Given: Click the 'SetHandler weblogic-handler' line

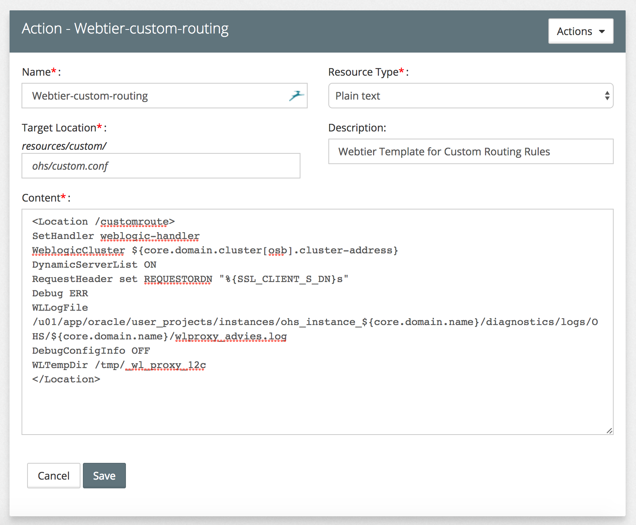Looking at the screenshot, I should coord(116,236).
